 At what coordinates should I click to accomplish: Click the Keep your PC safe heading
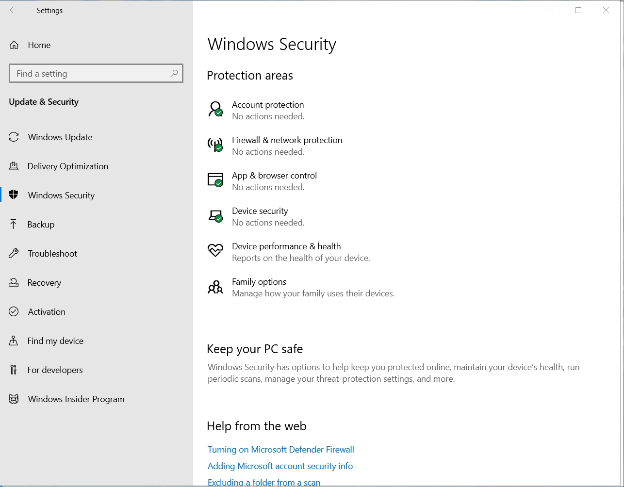(x=255, y=349)
